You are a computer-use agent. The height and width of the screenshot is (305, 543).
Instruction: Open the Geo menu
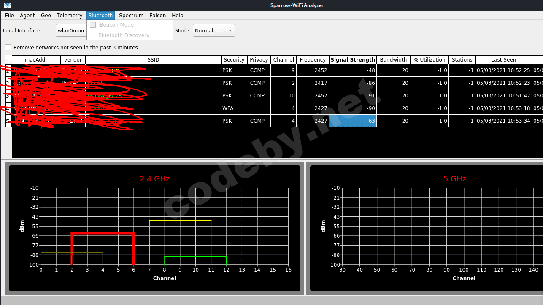point(46,16)
